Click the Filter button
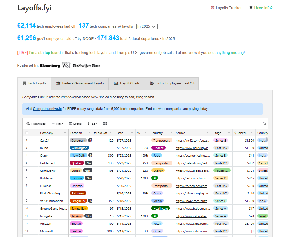The width and height of the screenshot is (297, 237). pos(57,124)
